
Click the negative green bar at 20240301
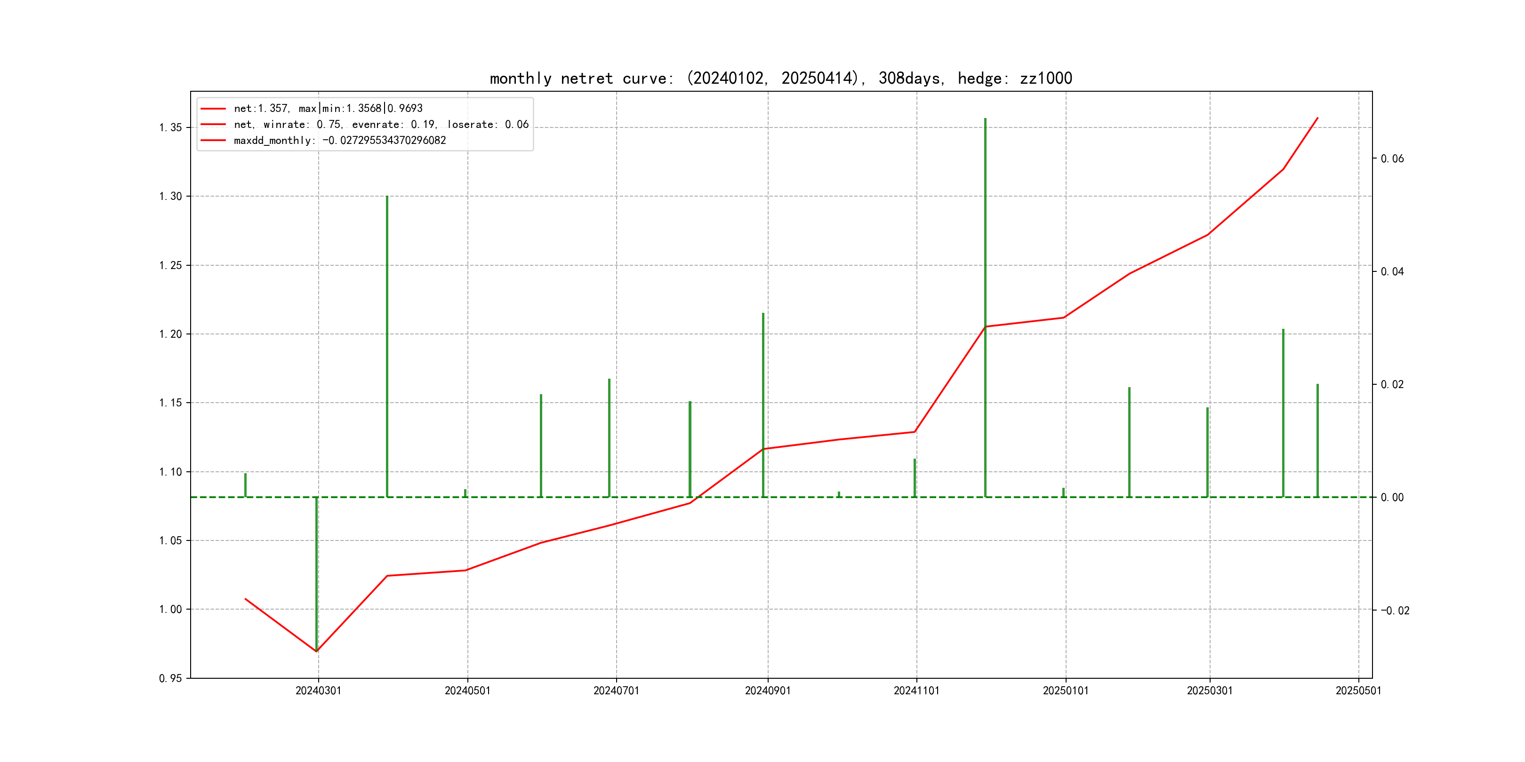pyautogui.click(x=317, y=574)
